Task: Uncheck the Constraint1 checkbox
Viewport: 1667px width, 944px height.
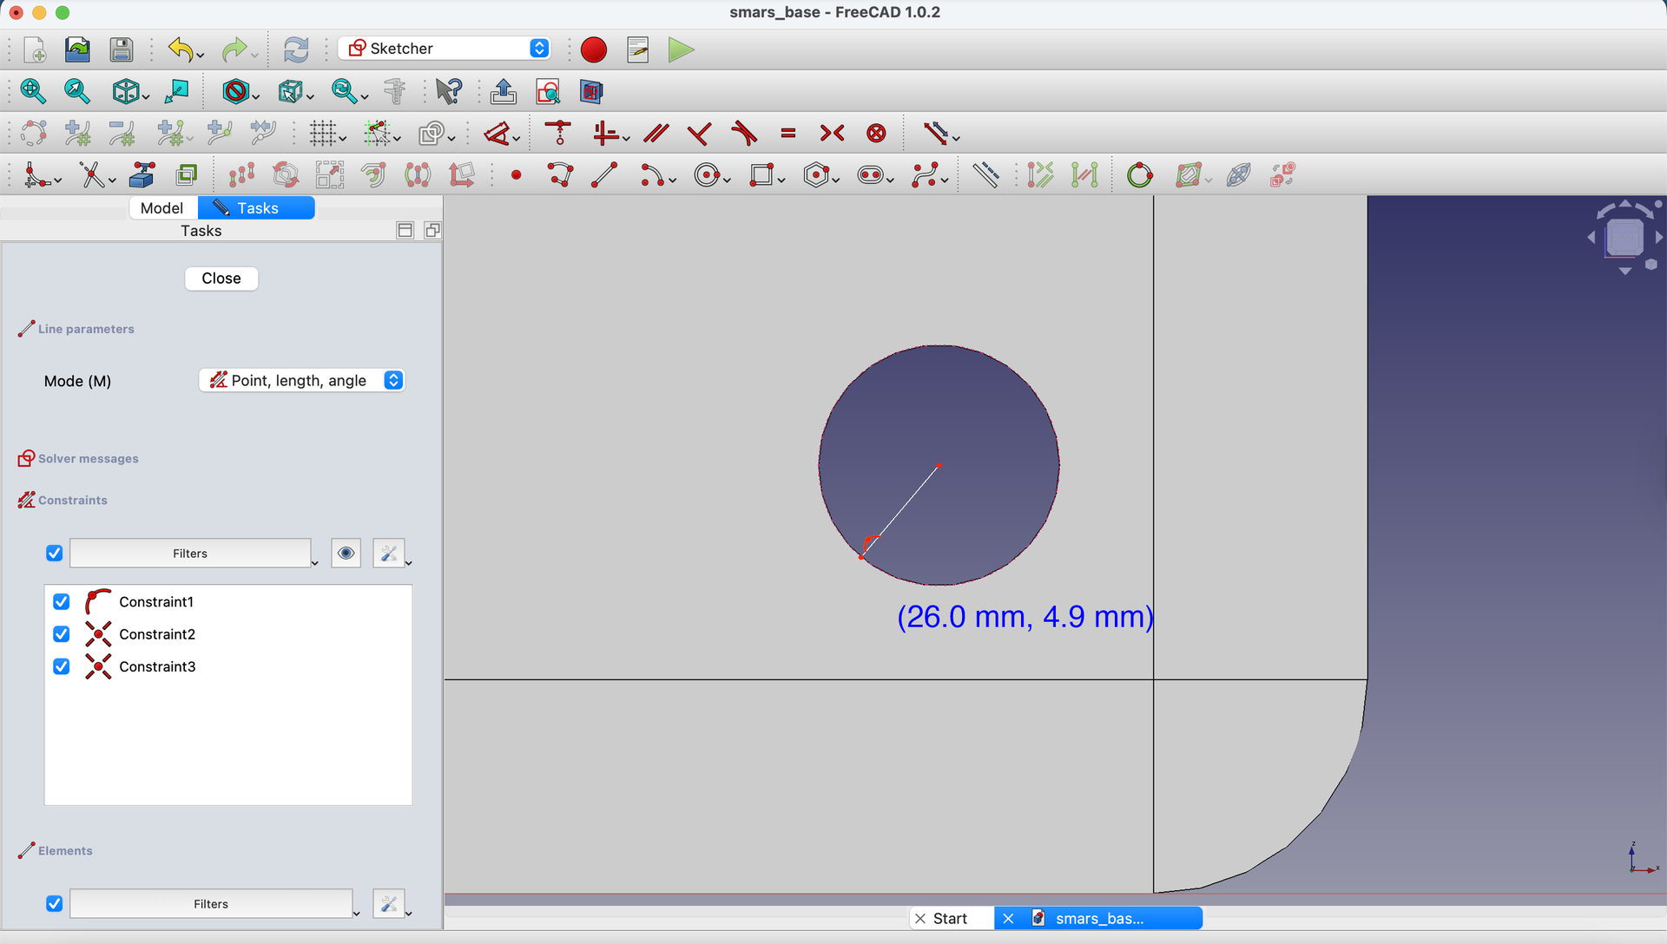Action: coord(61,601)
